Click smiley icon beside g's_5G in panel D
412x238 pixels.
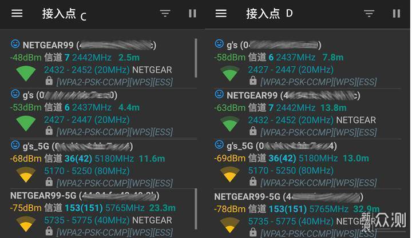[219, 144]
